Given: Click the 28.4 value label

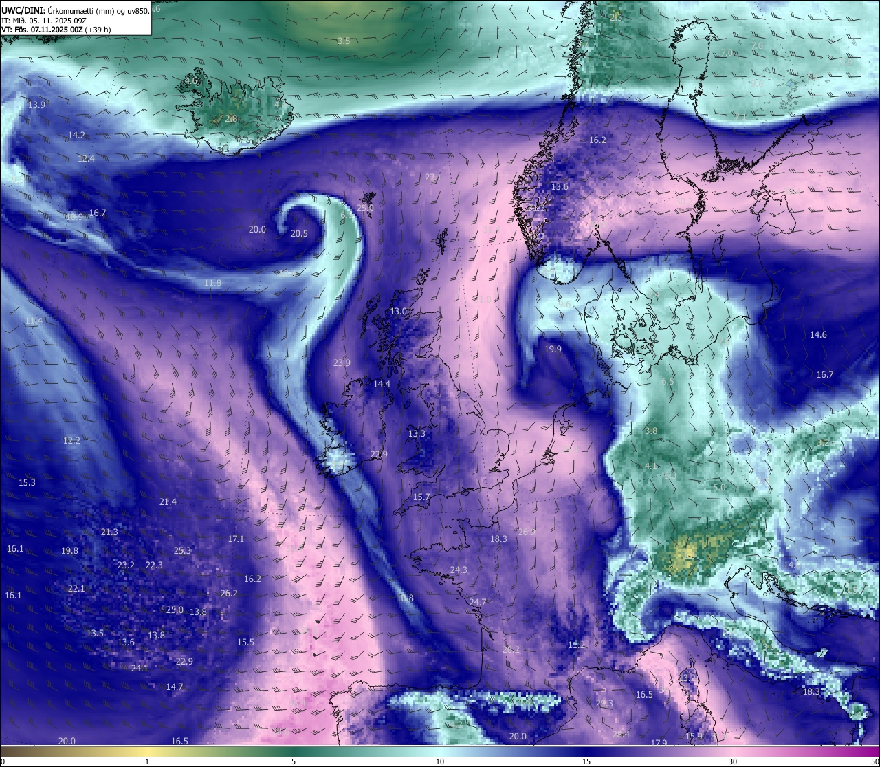Looking at the screenshot, I should point(621,735).
